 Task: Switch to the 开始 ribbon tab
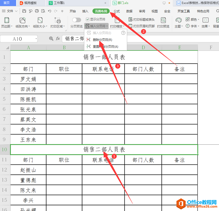pyautogui.click(x=73, y=11)
